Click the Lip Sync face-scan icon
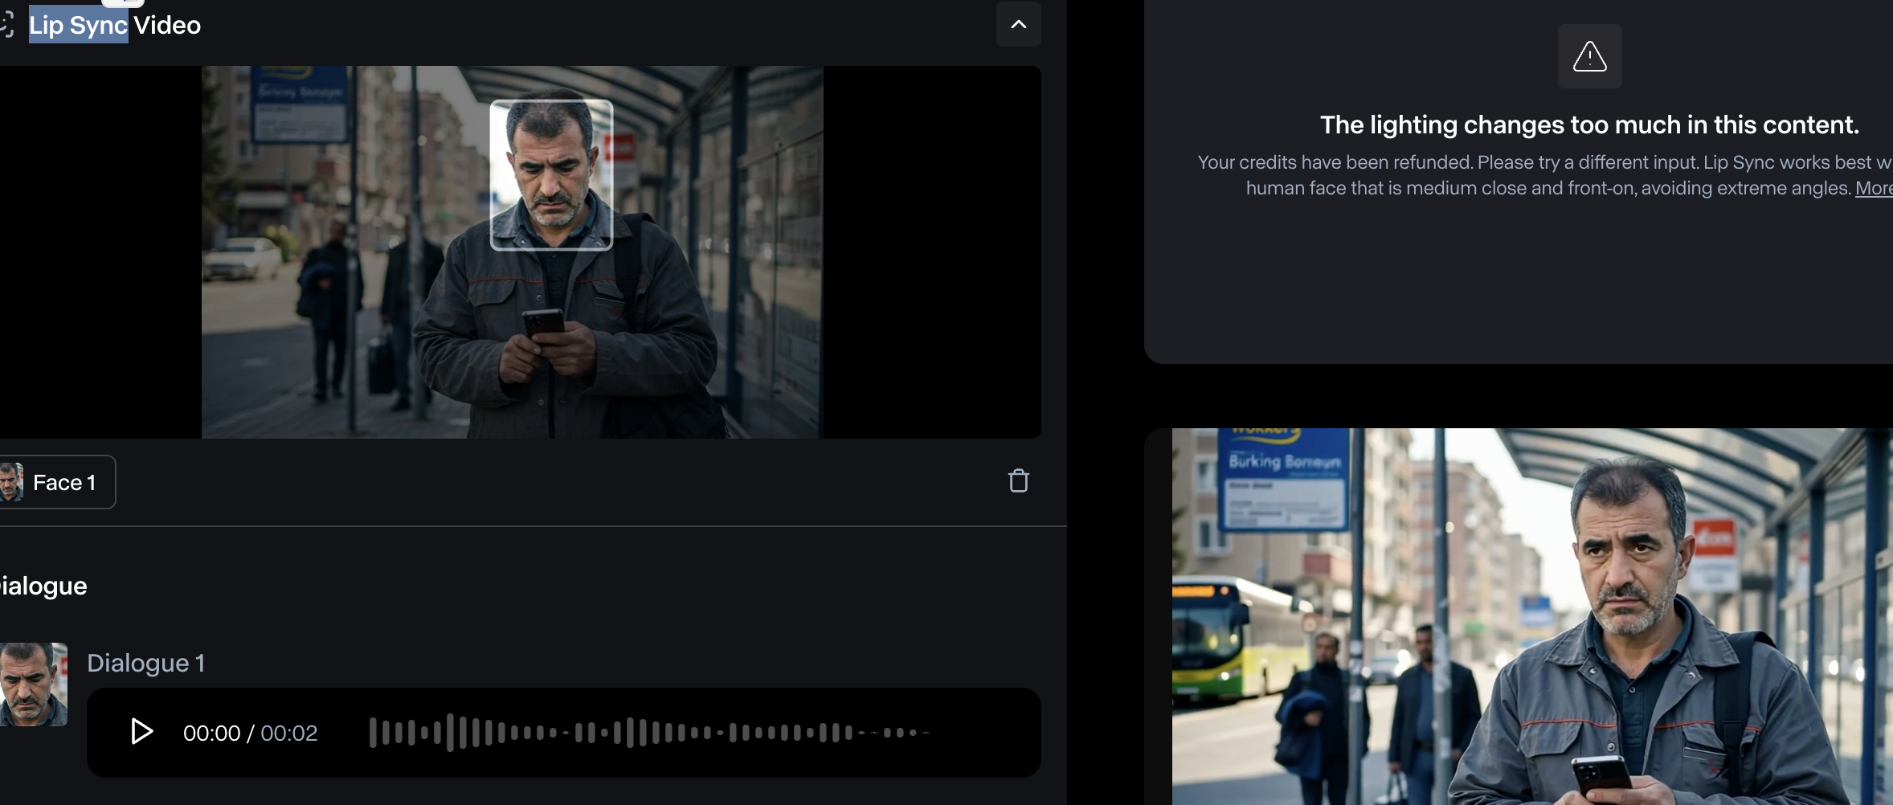The image size is (1893, 805). point(7,25)
